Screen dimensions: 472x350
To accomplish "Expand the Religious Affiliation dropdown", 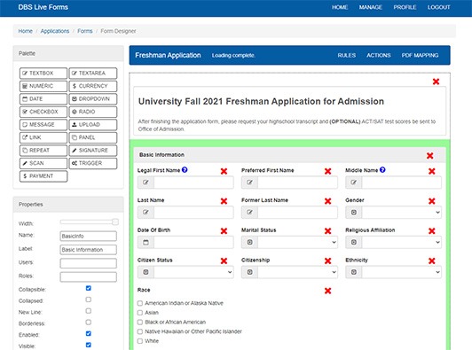I will (x=402, y=243).
